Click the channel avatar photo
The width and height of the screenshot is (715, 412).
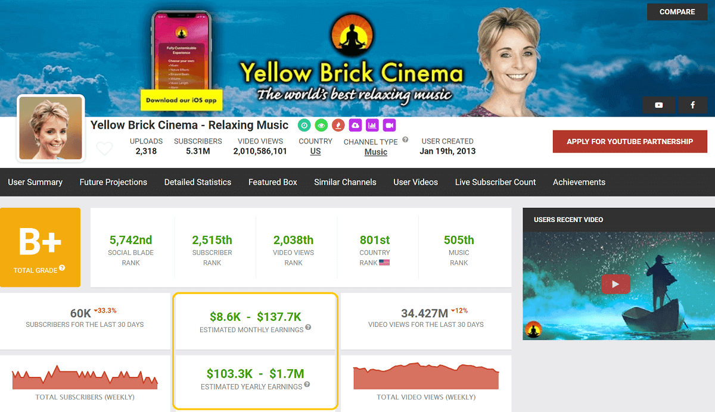coord(51,128)
